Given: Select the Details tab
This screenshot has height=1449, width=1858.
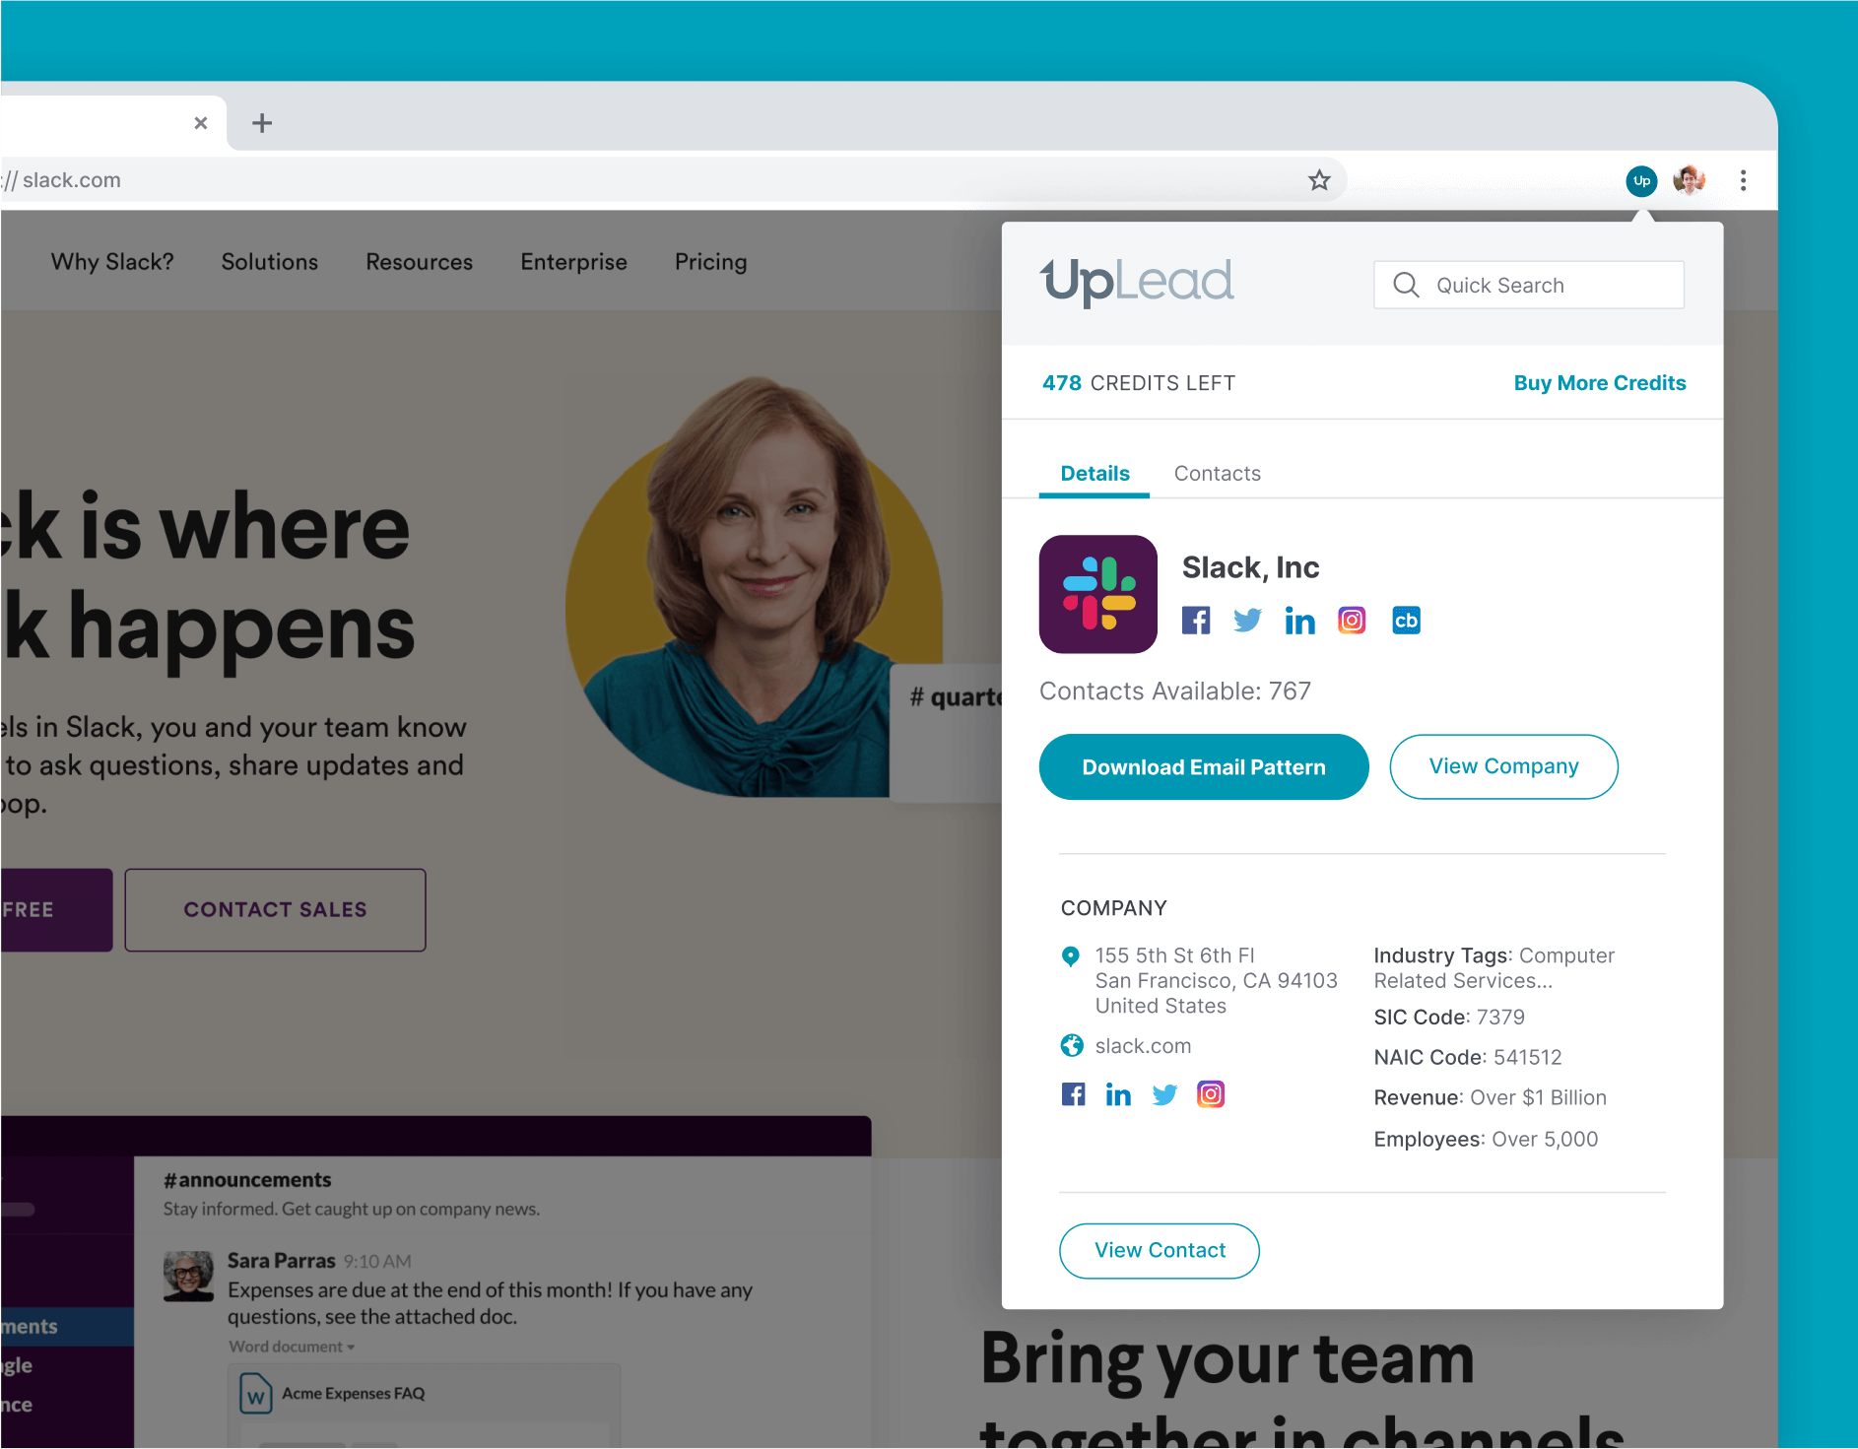Looking at the screenshot, I should coord(1095,474).
